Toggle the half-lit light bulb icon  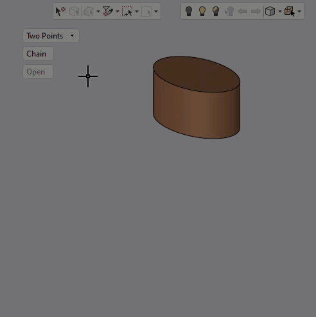(216, 12)
